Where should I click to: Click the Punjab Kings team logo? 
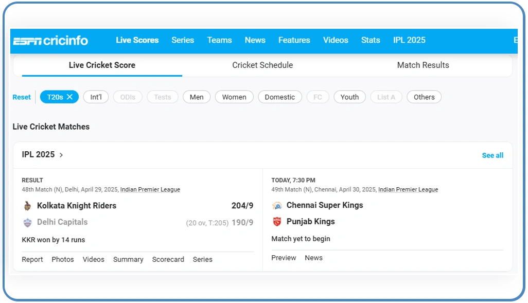pos(277,222)
